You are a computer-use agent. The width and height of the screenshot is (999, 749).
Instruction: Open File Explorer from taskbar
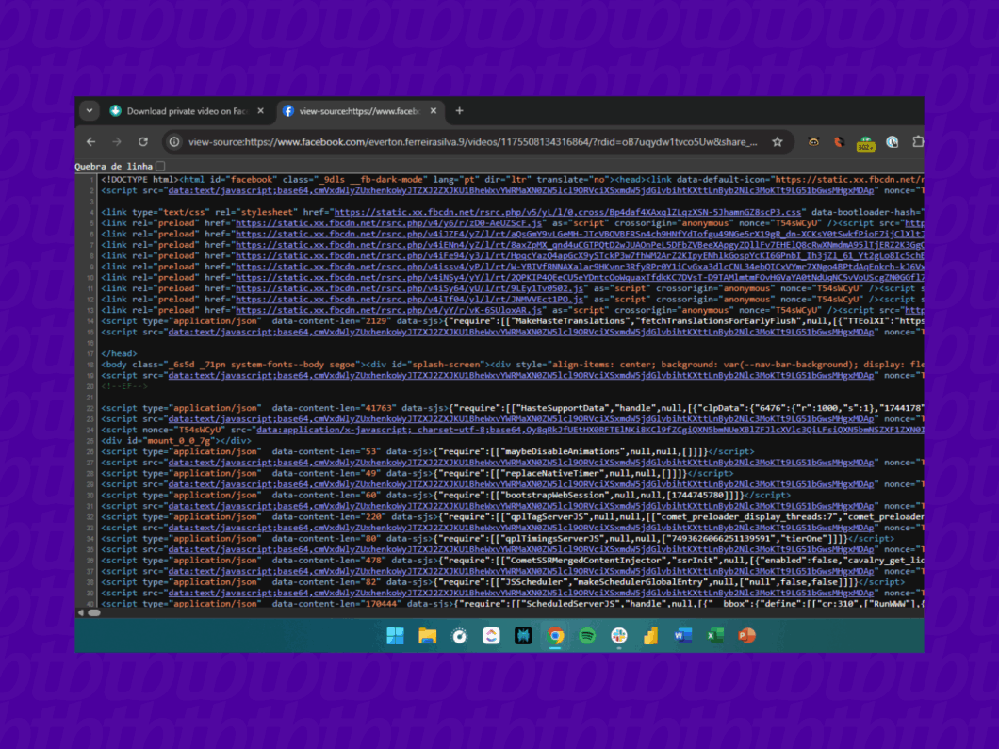click(427, 636)
